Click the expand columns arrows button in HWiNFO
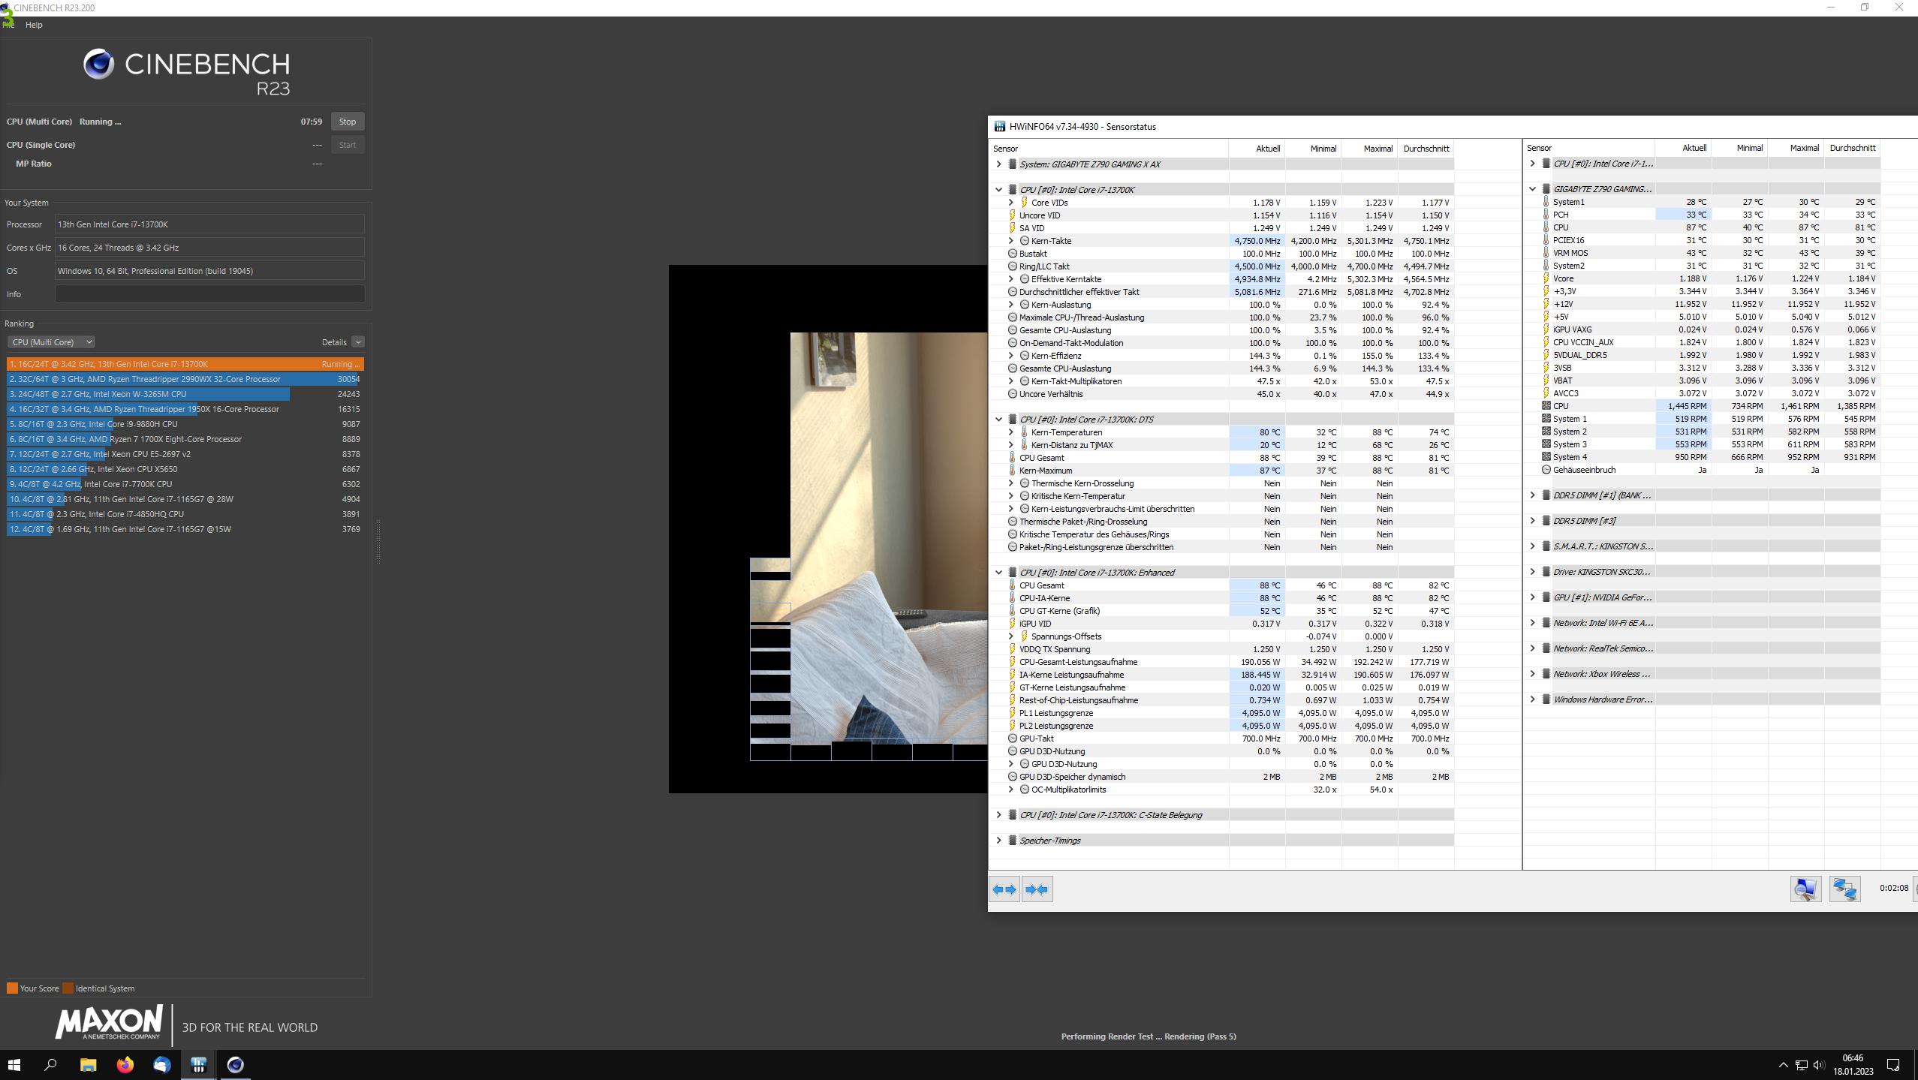 (x=1004, y=889)
